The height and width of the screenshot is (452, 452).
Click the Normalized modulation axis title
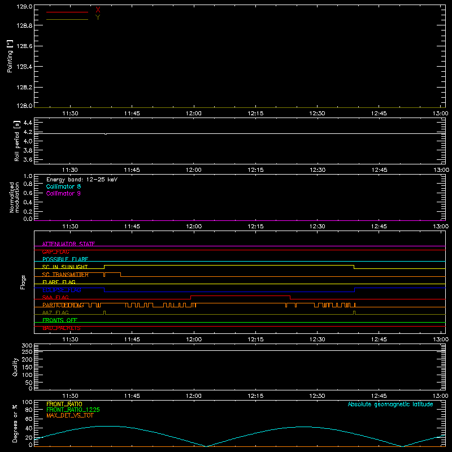click(x=14, y=197)
